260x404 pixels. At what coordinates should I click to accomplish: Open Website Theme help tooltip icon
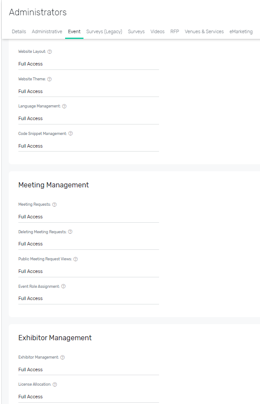(x=49, y=79)
